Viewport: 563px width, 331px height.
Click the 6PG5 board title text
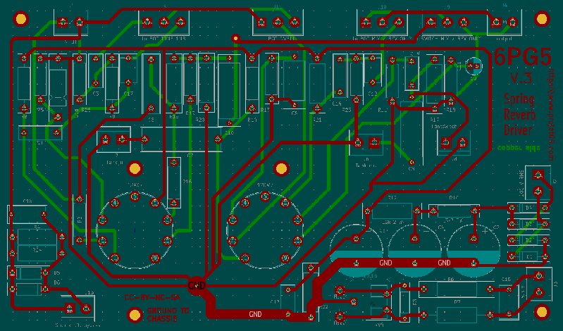point(521,57)
